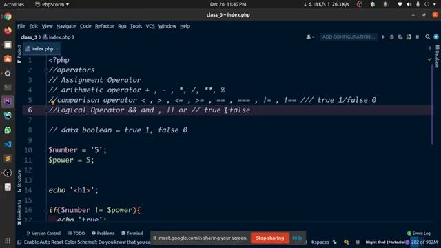Collapse the comment block at line 2
The height and width of the screenshot is (248, 441).
pyautogui.click(x=46, y=70)
